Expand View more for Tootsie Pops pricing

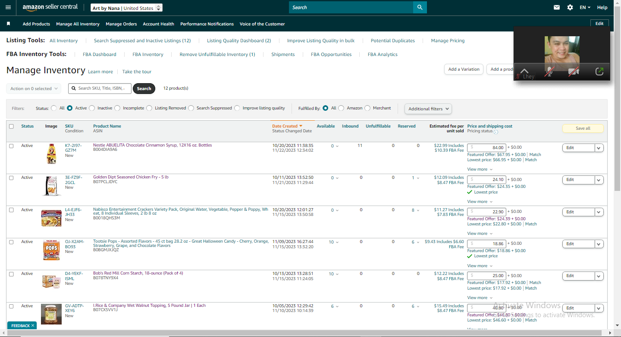click(480, 266)
